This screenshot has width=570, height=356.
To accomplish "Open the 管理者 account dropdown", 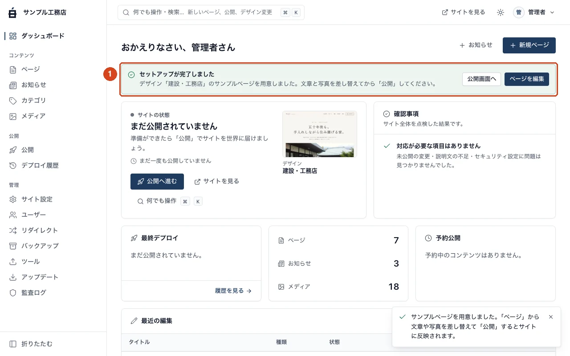I will 534,12.
